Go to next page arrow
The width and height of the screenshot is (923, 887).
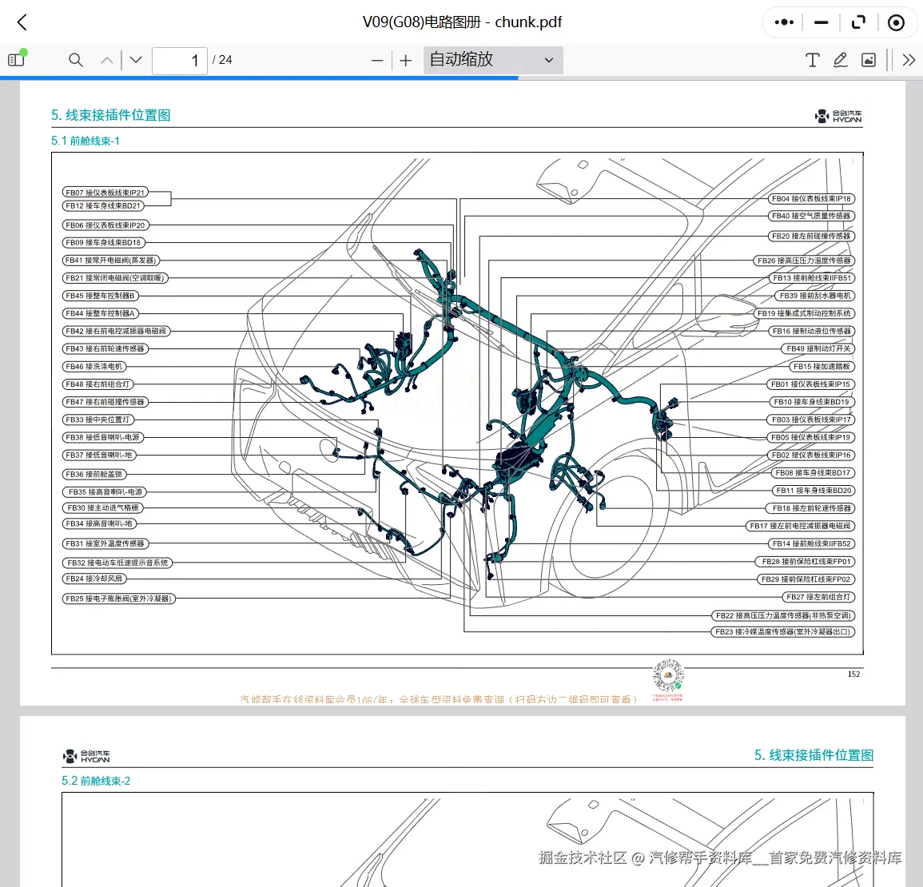click(136, 60)
